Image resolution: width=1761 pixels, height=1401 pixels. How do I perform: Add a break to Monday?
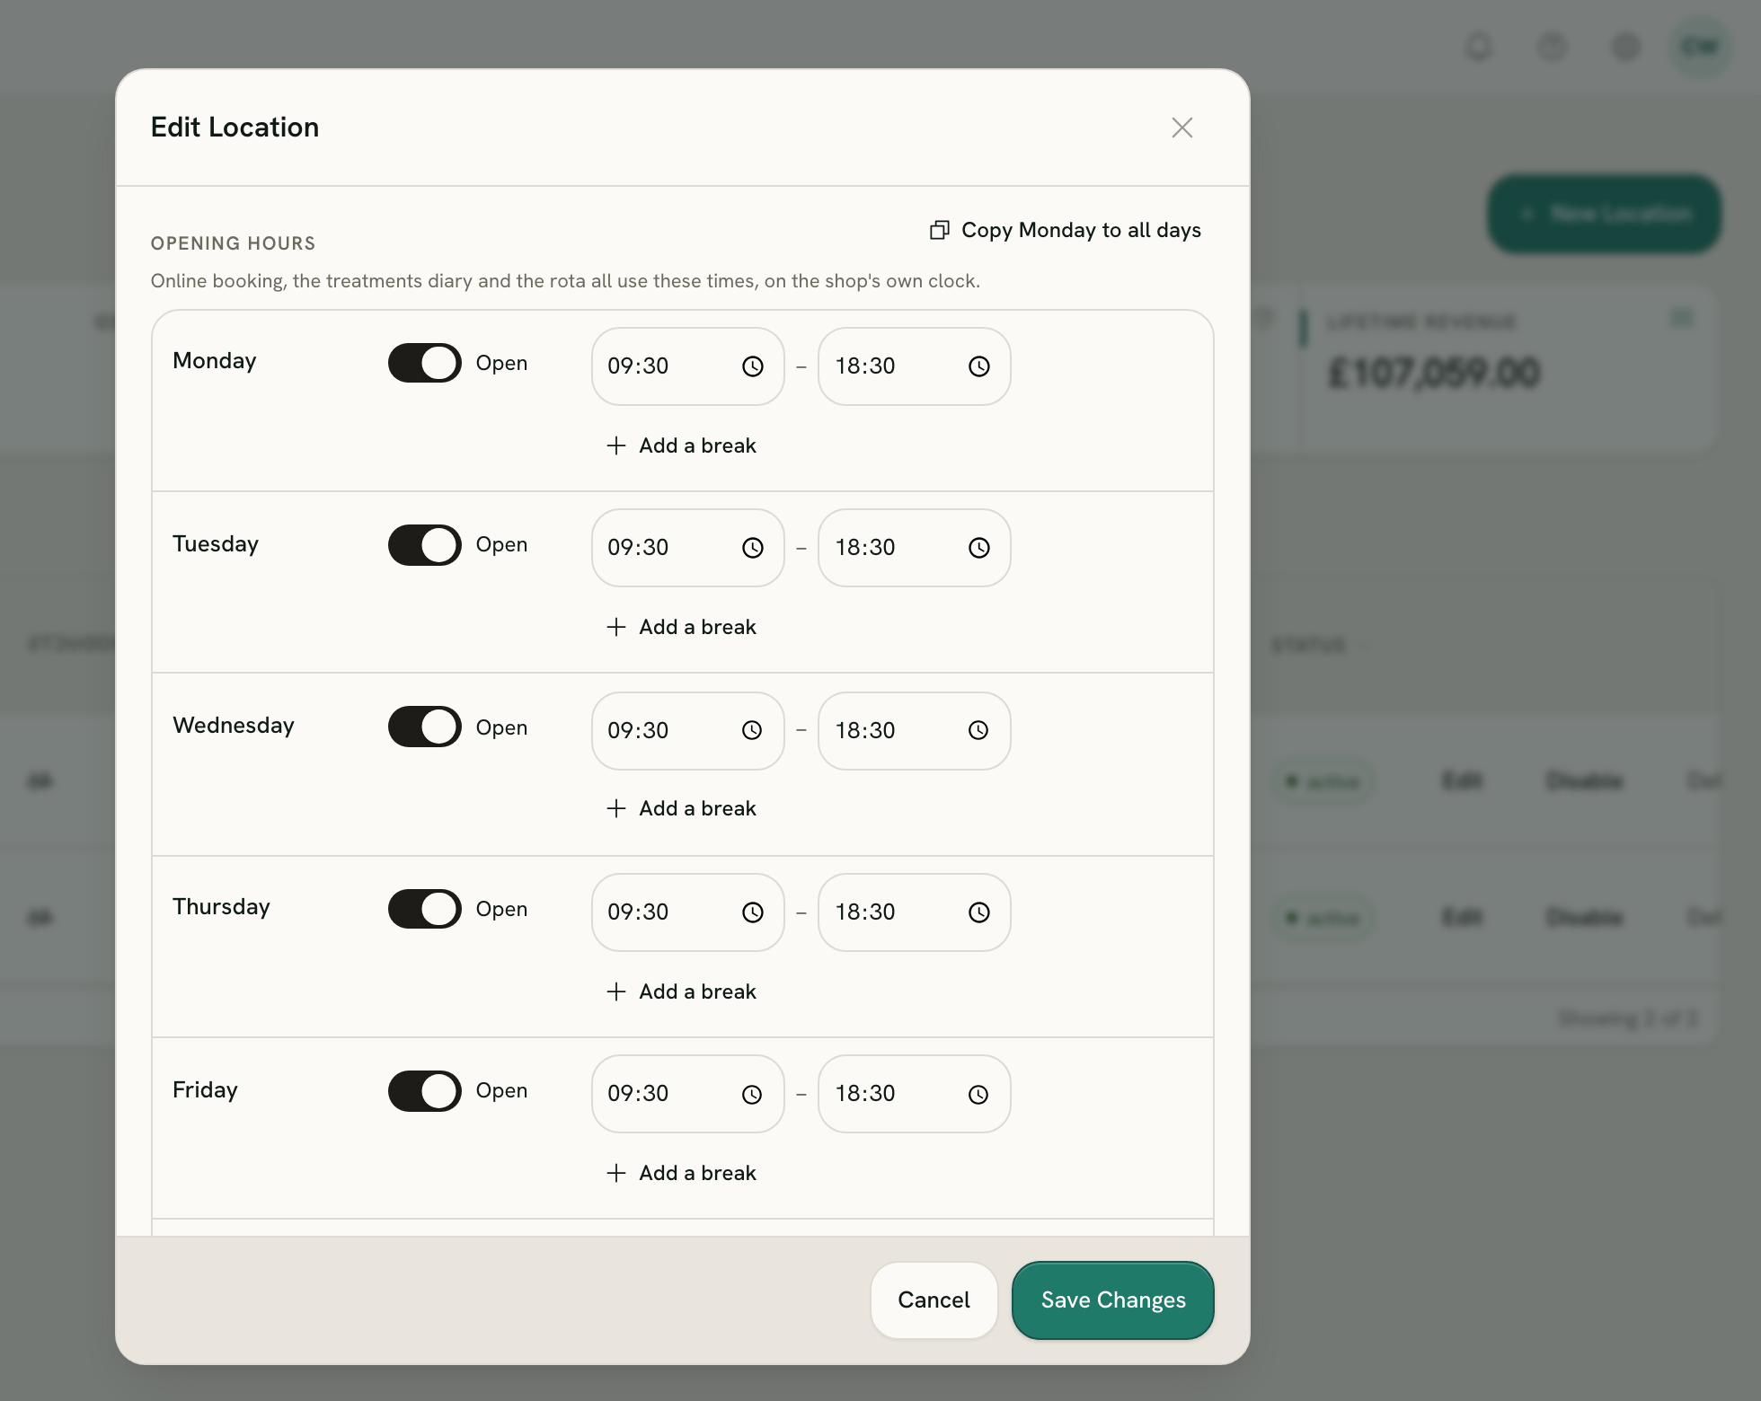pos(682,445)
